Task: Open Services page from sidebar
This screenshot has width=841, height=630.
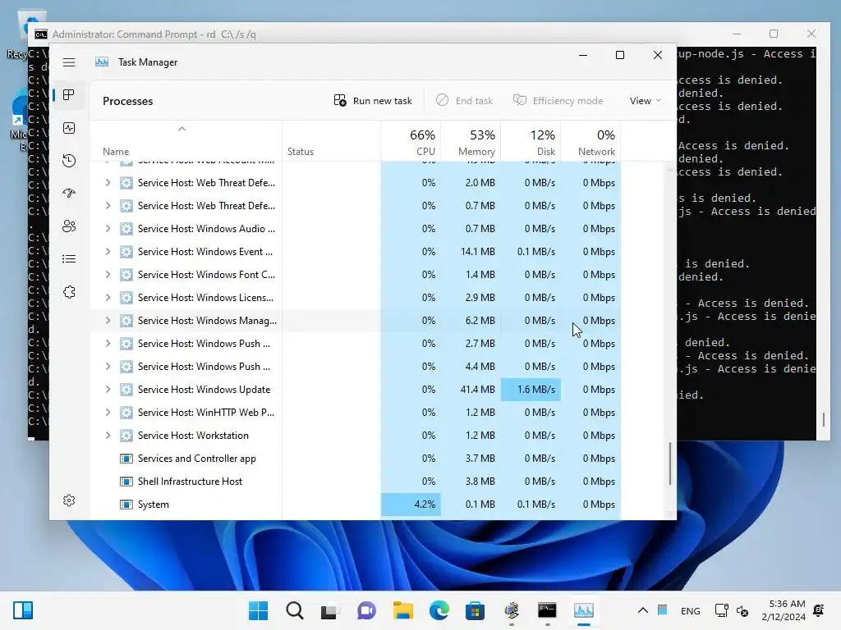Action: [x=69, y=292]
